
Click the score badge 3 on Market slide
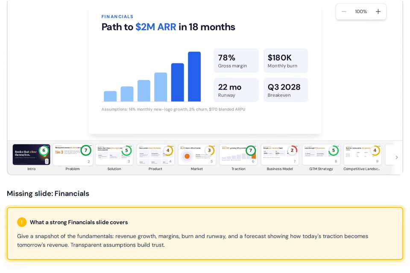[x=209, y=151]
